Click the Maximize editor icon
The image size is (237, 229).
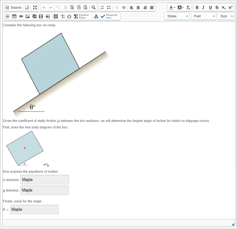35,7
